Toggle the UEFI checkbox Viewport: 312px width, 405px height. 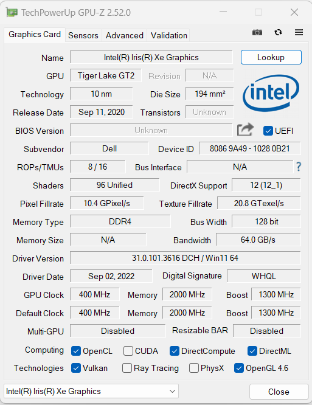tap(268, 131)
